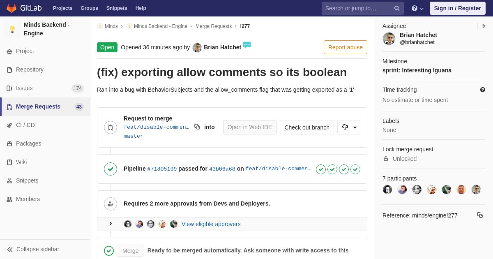493x259 pixels.
Task: Focus the Search or jump to field
Action: click(362, 8)
